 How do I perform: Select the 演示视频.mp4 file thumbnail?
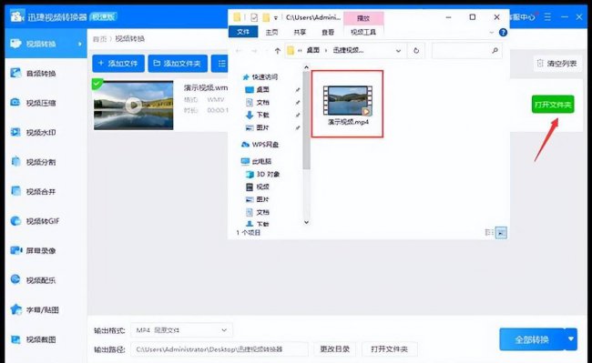[347, 104]
